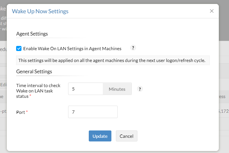Select the General Settings section heading
Viewport: 229px width, 153px height.
pos(34,72)
